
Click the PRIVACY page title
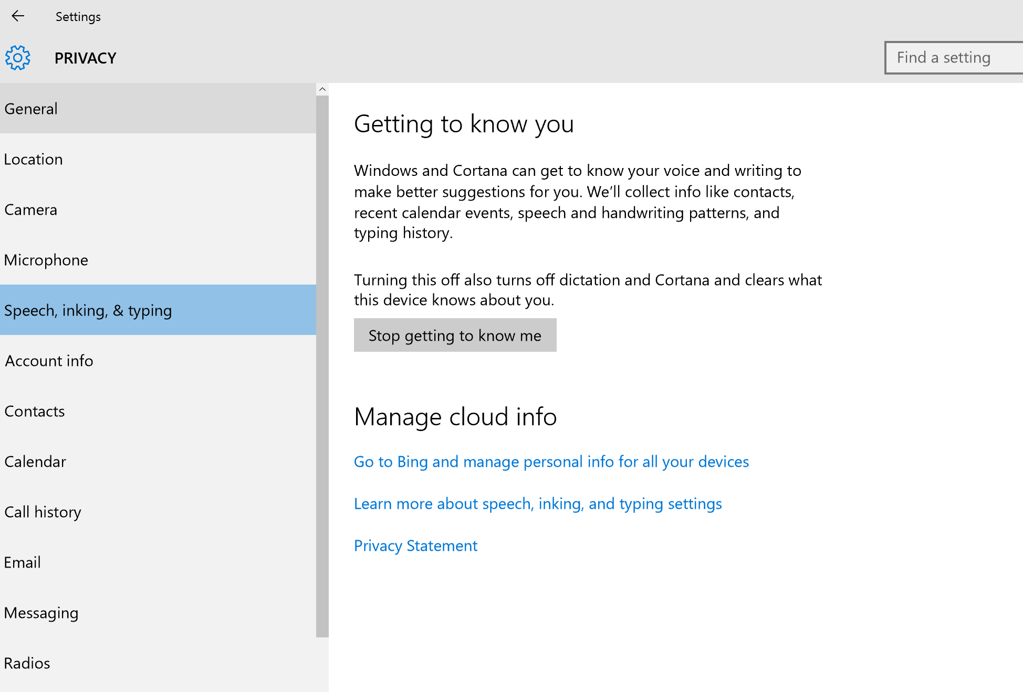pos(85,58)
